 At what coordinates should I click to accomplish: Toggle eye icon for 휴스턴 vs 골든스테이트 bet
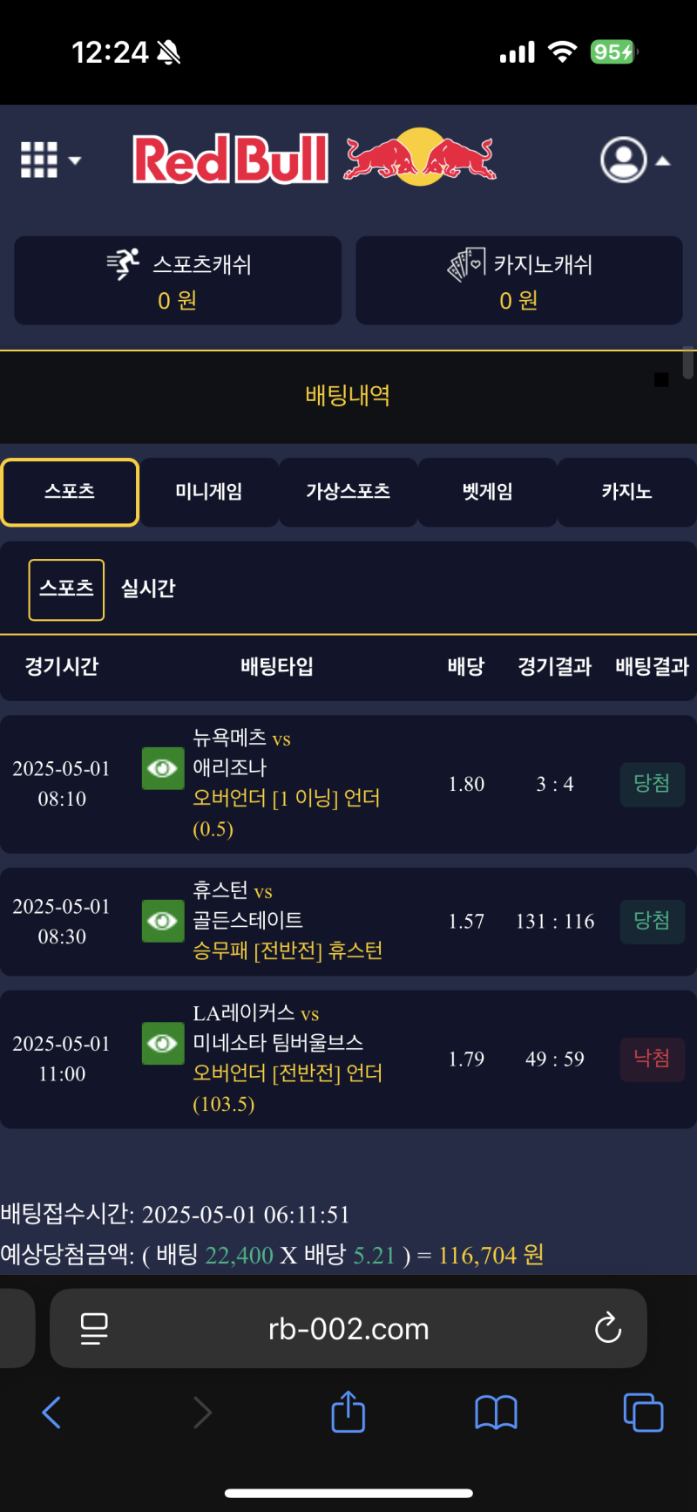pos(163,921)
